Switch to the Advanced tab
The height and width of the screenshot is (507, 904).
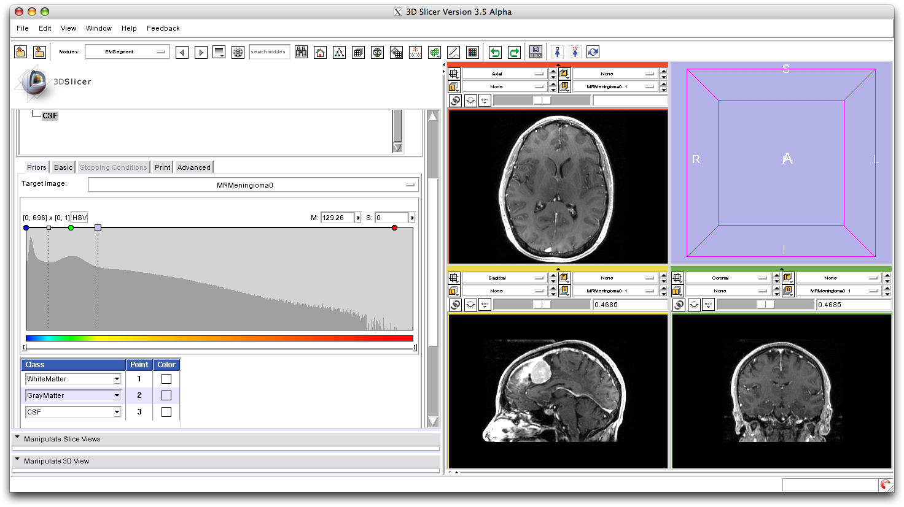tap(193, 167)
